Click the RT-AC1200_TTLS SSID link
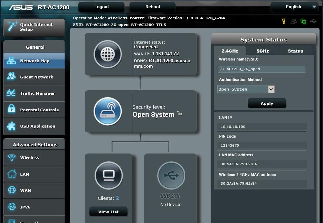Viewport: 323px width, 223px height. (149, 25)
